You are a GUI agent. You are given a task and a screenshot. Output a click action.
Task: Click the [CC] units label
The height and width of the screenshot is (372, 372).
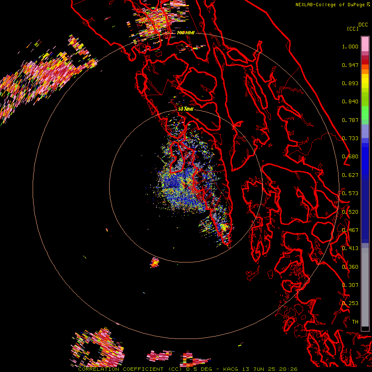353,29
